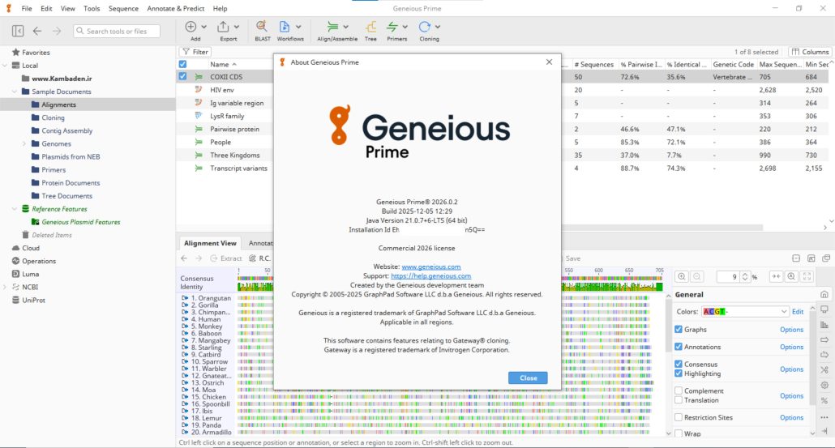Open the Annotate & Predict menu

pyautogui.click(x=176, y=9)
